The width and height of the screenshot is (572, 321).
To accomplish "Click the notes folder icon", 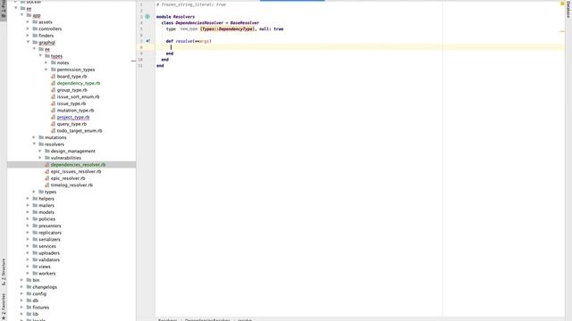I will (54, 62).
